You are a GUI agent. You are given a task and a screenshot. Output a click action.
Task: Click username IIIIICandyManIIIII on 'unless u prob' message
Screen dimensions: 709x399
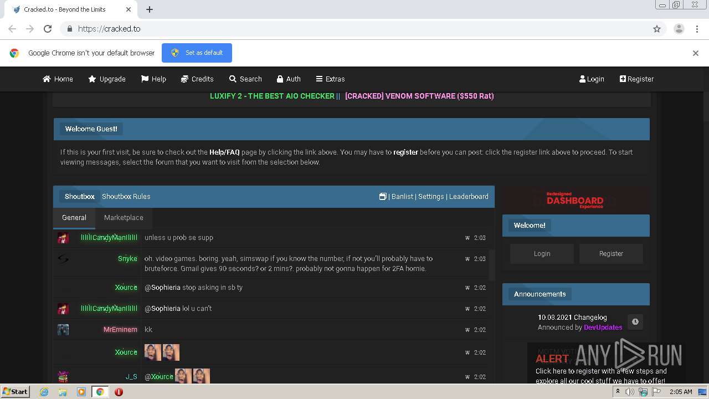(x=109, y=238)
